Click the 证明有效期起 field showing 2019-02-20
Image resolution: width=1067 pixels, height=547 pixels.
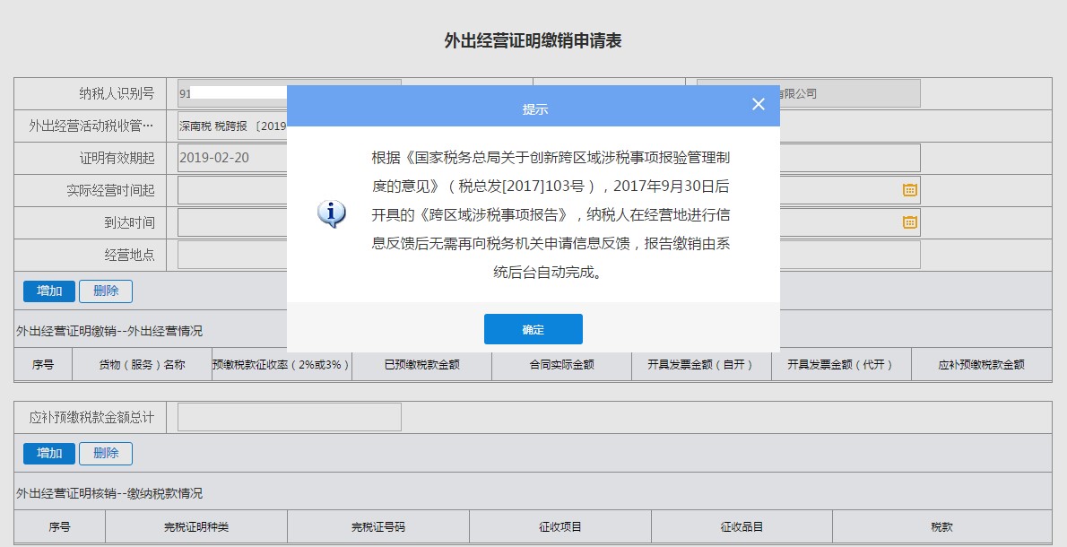[x=231, y=158]
